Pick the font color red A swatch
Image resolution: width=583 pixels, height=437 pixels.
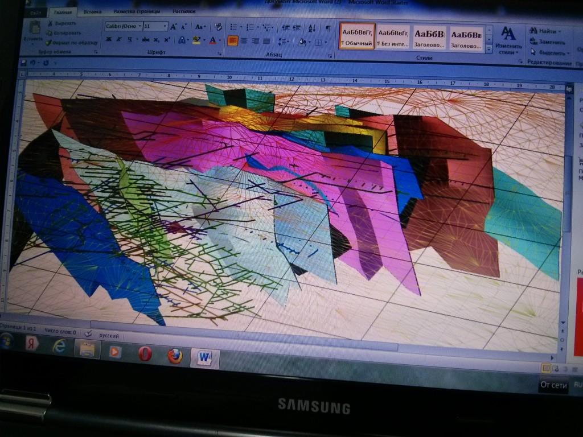(213, 40)
